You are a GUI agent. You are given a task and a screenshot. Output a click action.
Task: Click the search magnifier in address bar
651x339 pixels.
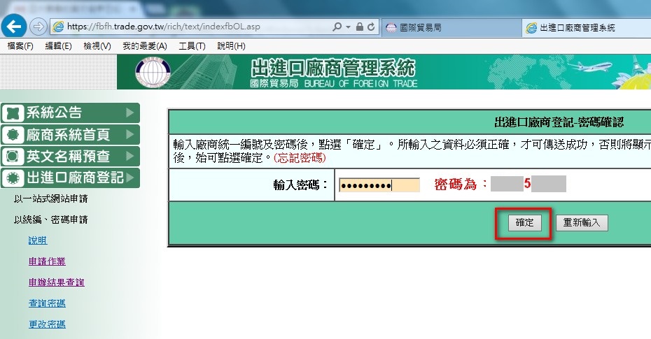337,27
